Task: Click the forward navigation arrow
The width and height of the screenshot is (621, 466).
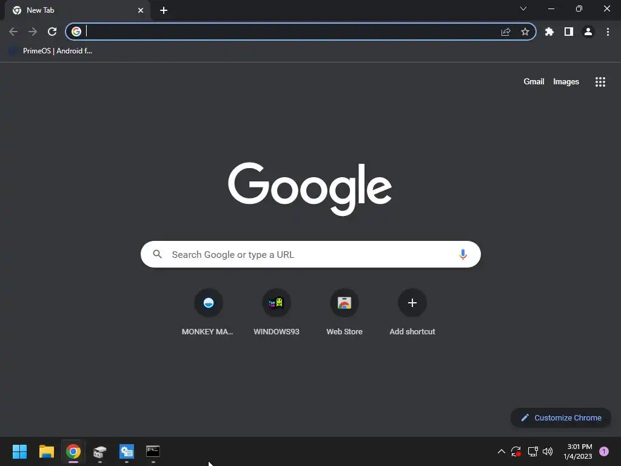Action: 33,32
